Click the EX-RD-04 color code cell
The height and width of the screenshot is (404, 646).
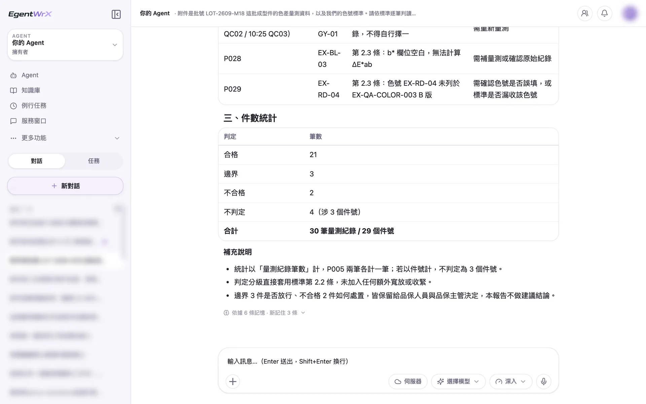point(329,89)
